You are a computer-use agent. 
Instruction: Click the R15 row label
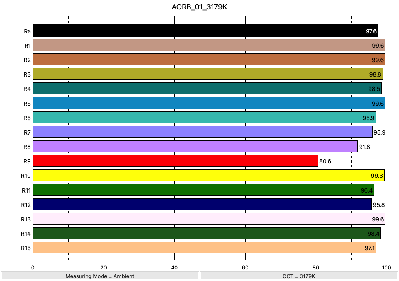pos(26,248)
